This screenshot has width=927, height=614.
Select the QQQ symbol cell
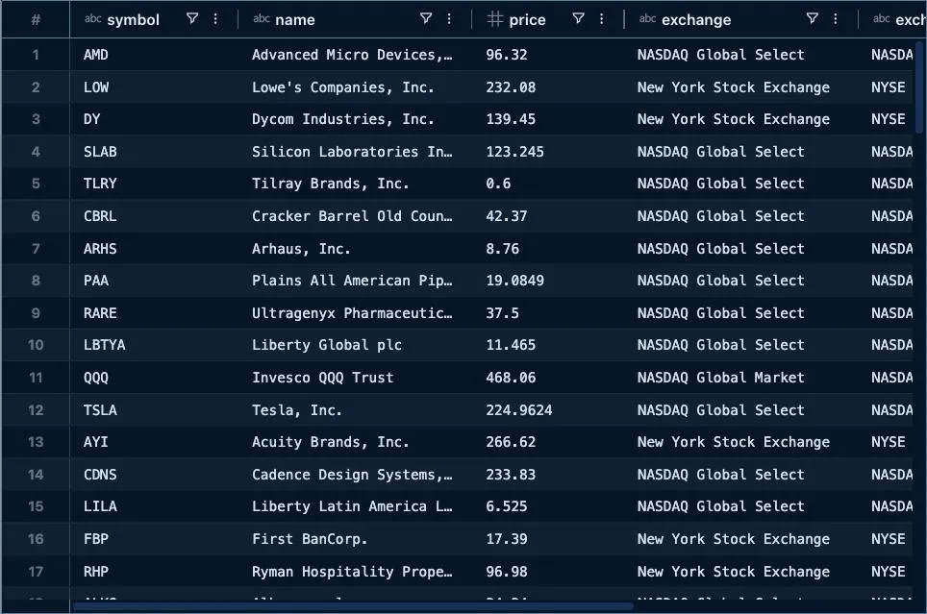pos(154,377)
